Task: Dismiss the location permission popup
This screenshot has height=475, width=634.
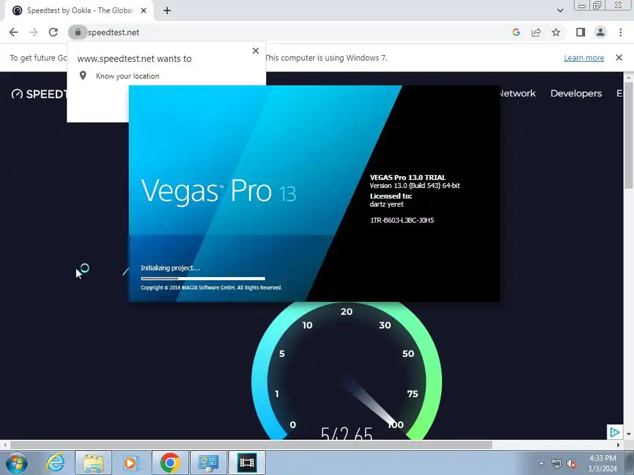Action: tap(256, 51)
